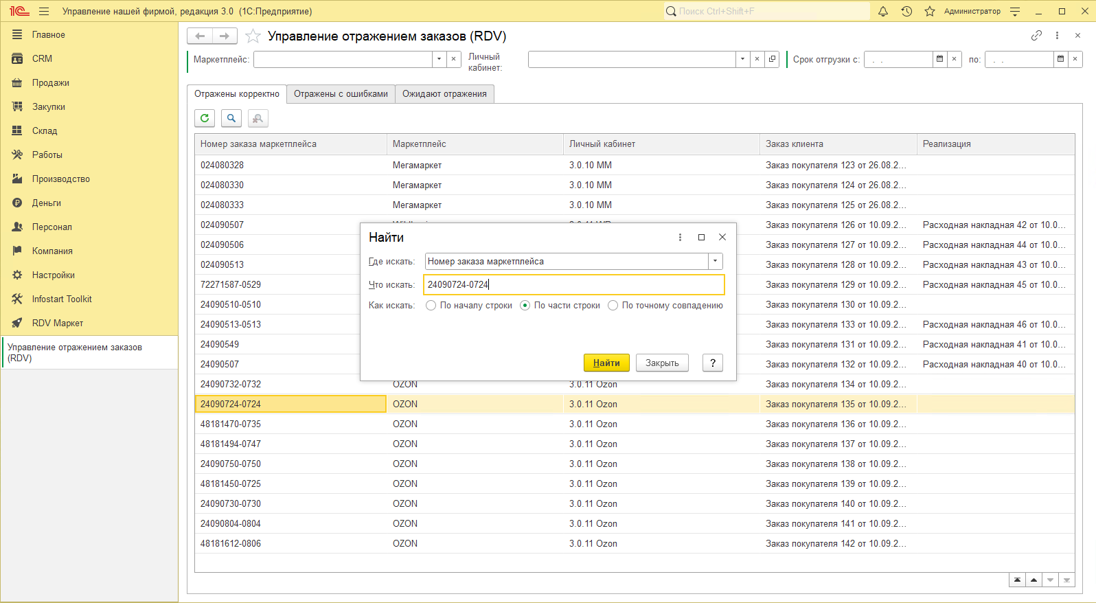Viewport: 1096px width, 603px height.
Task: Open the hamburger main menu icon
Action: pos(44,12)
